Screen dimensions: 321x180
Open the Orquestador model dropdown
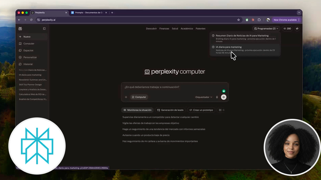coord(204,97)
